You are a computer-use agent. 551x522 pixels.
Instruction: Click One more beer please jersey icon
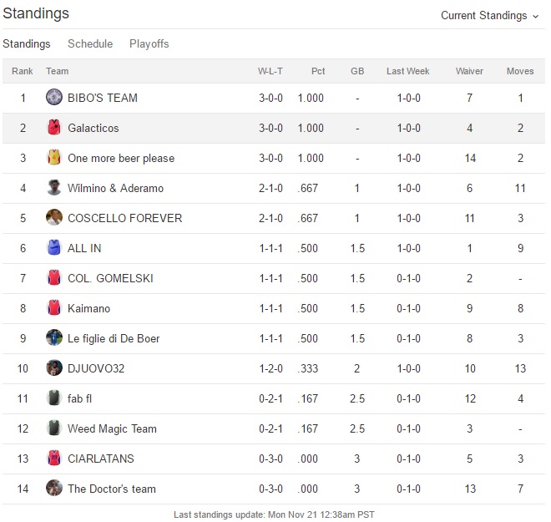point(54,157)
